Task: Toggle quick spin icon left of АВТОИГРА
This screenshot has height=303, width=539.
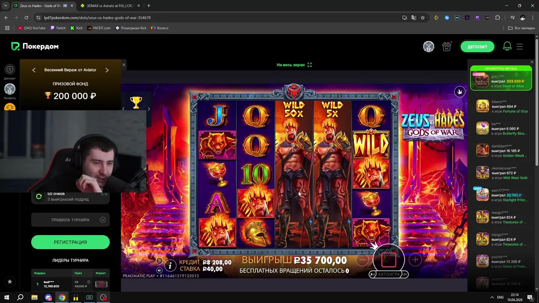Action: pyautogui.click(x=372, y=274)
